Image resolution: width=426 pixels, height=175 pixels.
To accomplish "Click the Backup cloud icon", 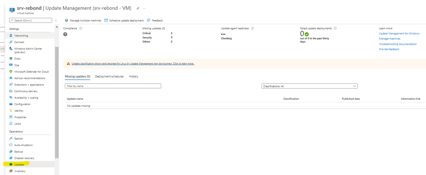I will [x=11, y=152].
